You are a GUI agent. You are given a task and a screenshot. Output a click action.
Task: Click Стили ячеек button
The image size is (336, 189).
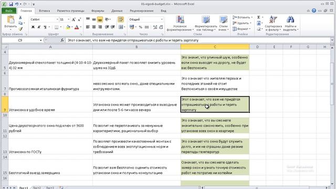pos(223,24)
